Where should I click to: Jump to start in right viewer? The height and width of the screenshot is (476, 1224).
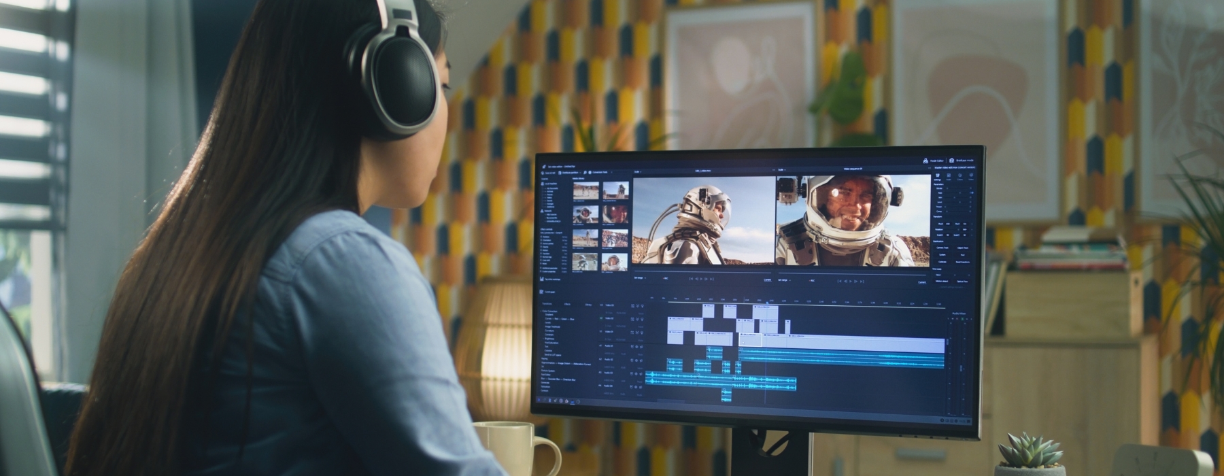click(839, 282)
